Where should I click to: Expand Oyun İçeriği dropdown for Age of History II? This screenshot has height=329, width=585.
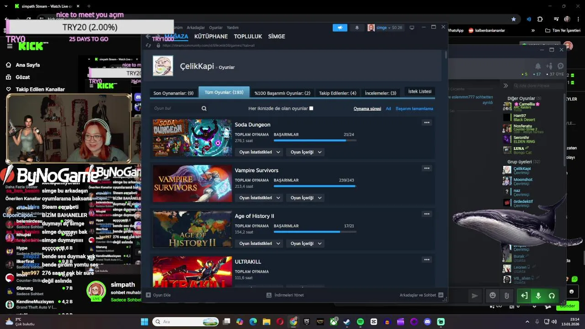(305, 244)
